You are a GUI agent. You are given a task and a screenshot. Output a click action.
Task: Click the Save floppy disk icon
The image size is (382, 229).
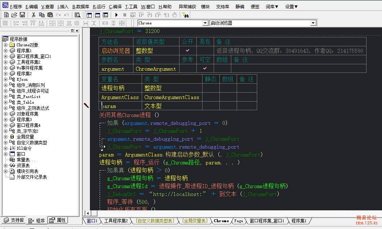pyautogui.click(x=22, y=15)
